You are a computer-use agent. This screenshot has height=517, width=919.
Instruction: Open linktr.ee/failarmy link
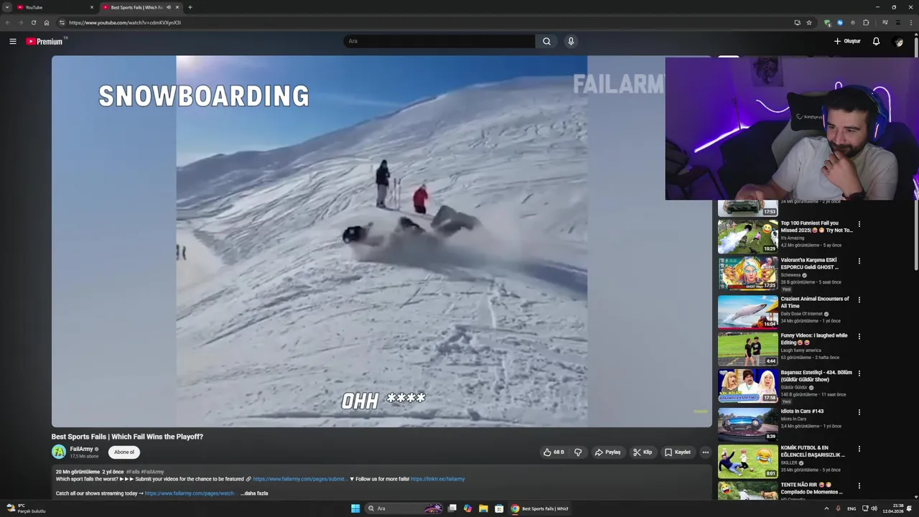pyautogui.click(x=437, y=479)
